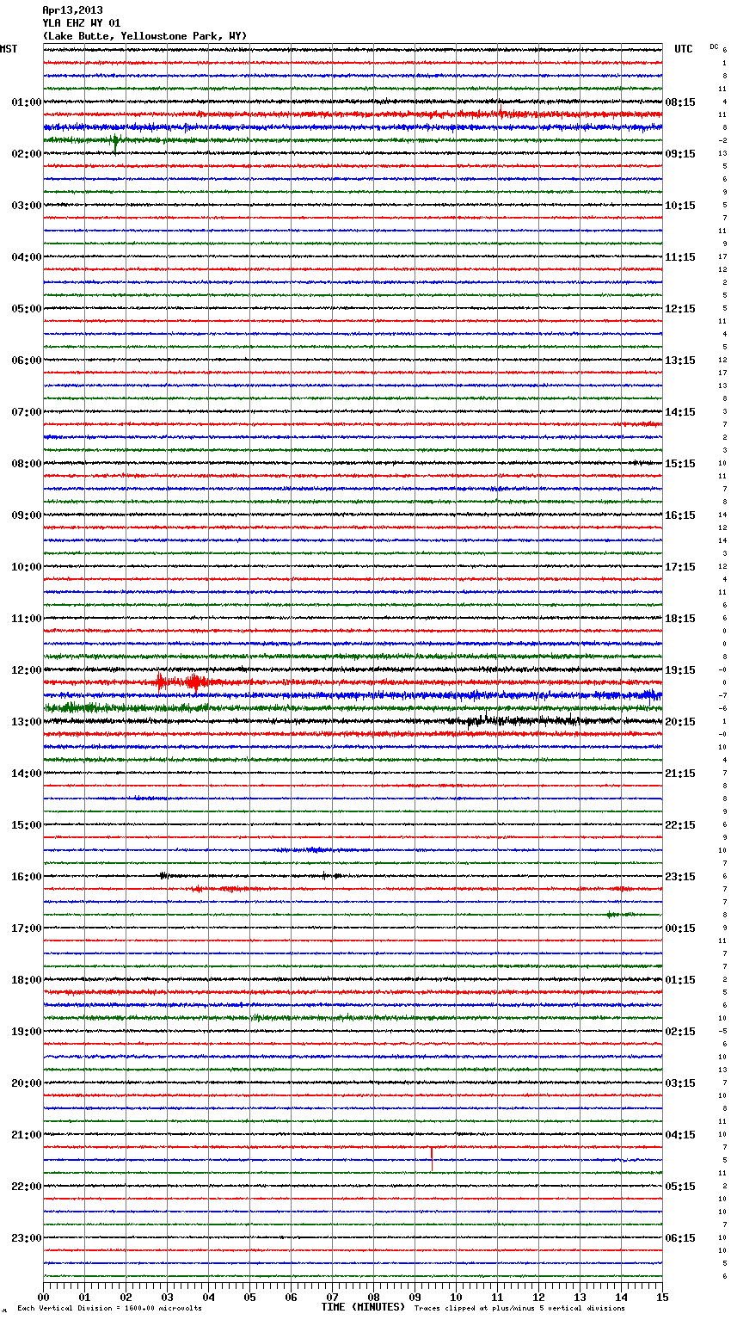The width and height of the screenshot is (731, 1320).
Task: Select the 06:15 UTC time label
Action: pyautogui.click(x=680, y=1238)
